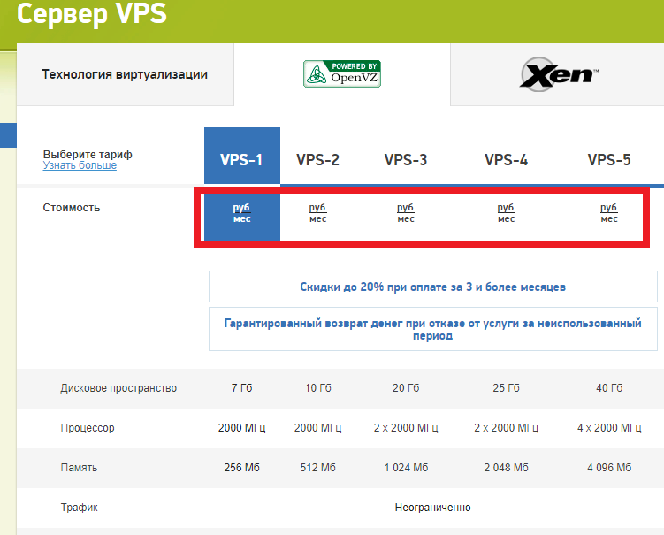Click the VPS-3 price руб/мес
The image size is (664, 535).
406,213
